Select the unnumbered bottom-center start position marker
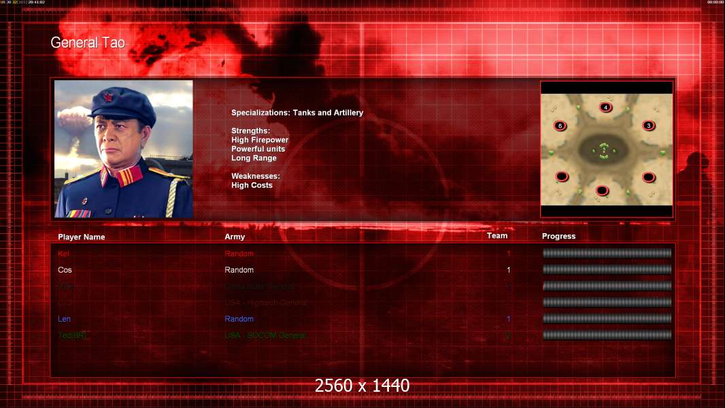 tap(601, 190)
